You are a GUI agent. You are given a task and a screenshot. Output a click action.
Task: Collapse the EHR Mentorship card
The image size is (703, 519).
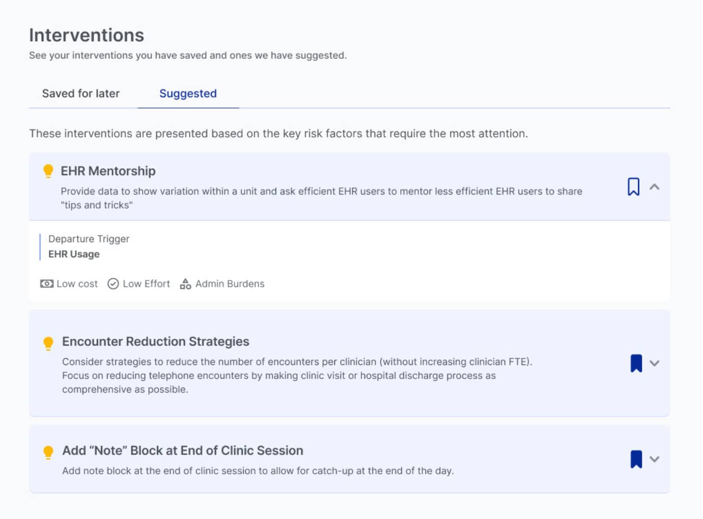coord(655,187)
